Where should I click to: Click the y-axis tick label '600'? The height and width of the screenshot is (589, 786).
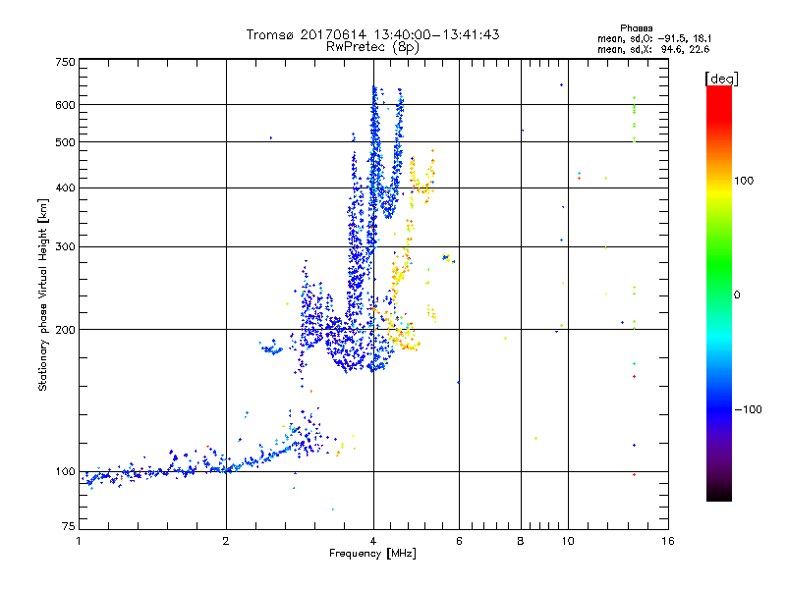[x=65, y=105]
